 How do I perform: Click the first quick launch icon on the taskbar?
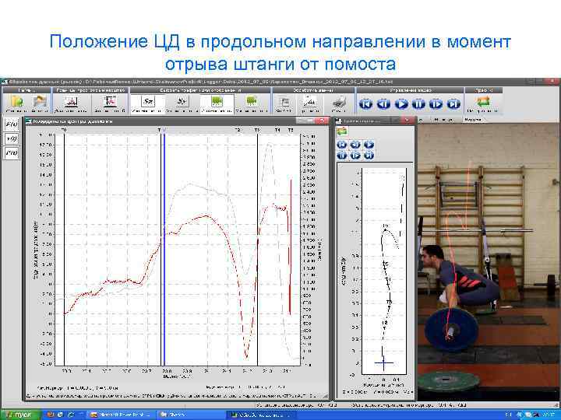51,415
